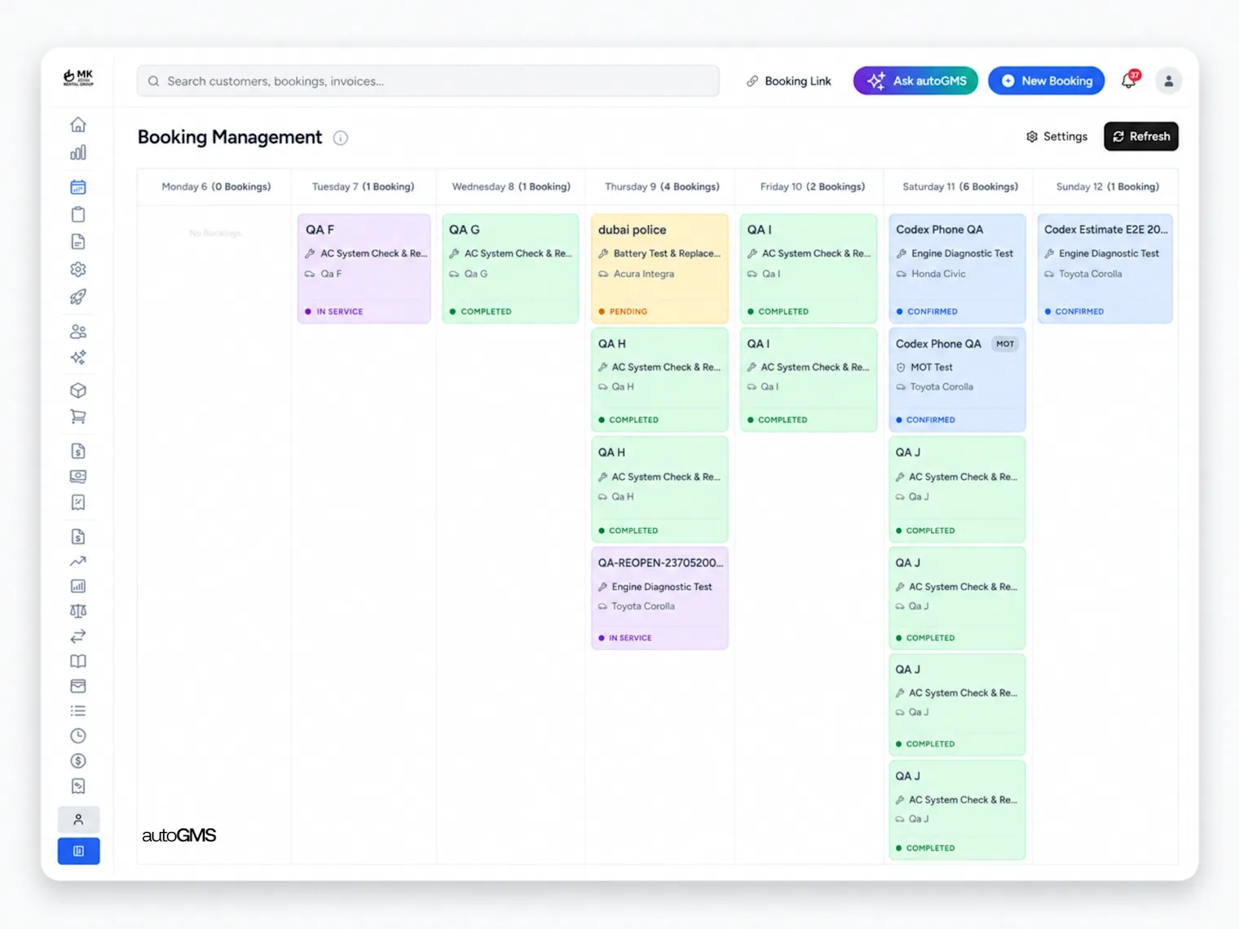Click the MOT badge on Codex Phone QA
The width and height of the screenshot is (1239, 929).
click(1005, 344)
